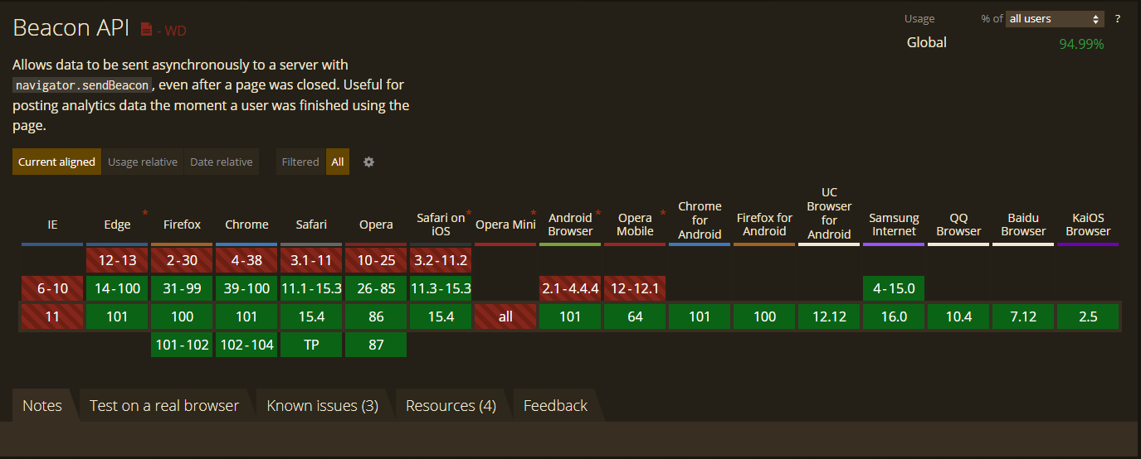Select KaiOS Browser 2.5 cell
The image size is (1141, 459).
[x=1088, y=316]
